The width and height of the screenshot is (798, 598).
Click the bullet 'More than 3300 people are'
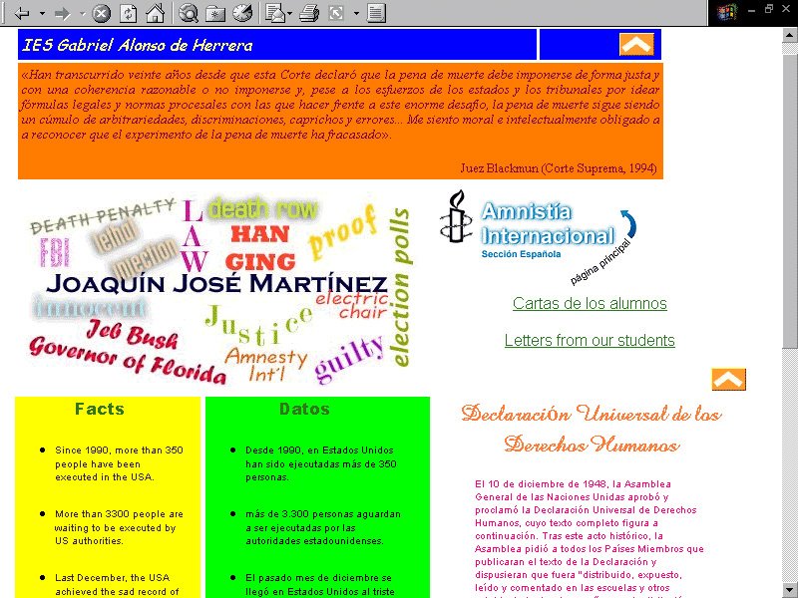[x=119, y=527]
